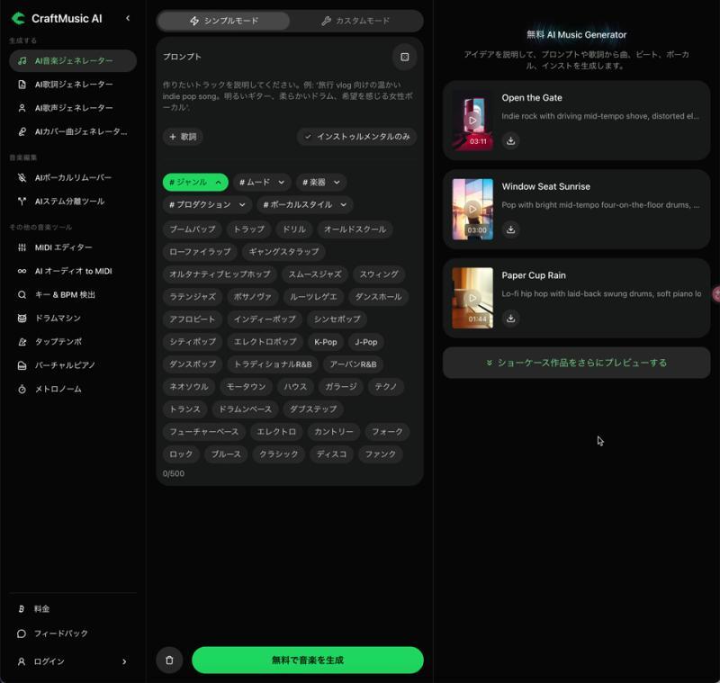Click the trash clear-prompt icon

(169, 660)
